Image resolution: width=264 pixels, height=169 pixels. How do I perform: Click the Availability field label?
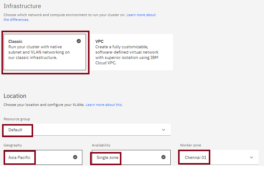pyautogui.click(x=101, y=145)
